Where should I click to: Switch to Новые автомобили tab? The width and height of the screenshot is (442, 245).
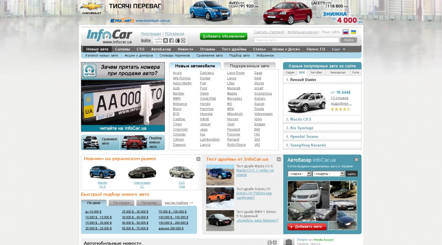(x=195, y=66)
